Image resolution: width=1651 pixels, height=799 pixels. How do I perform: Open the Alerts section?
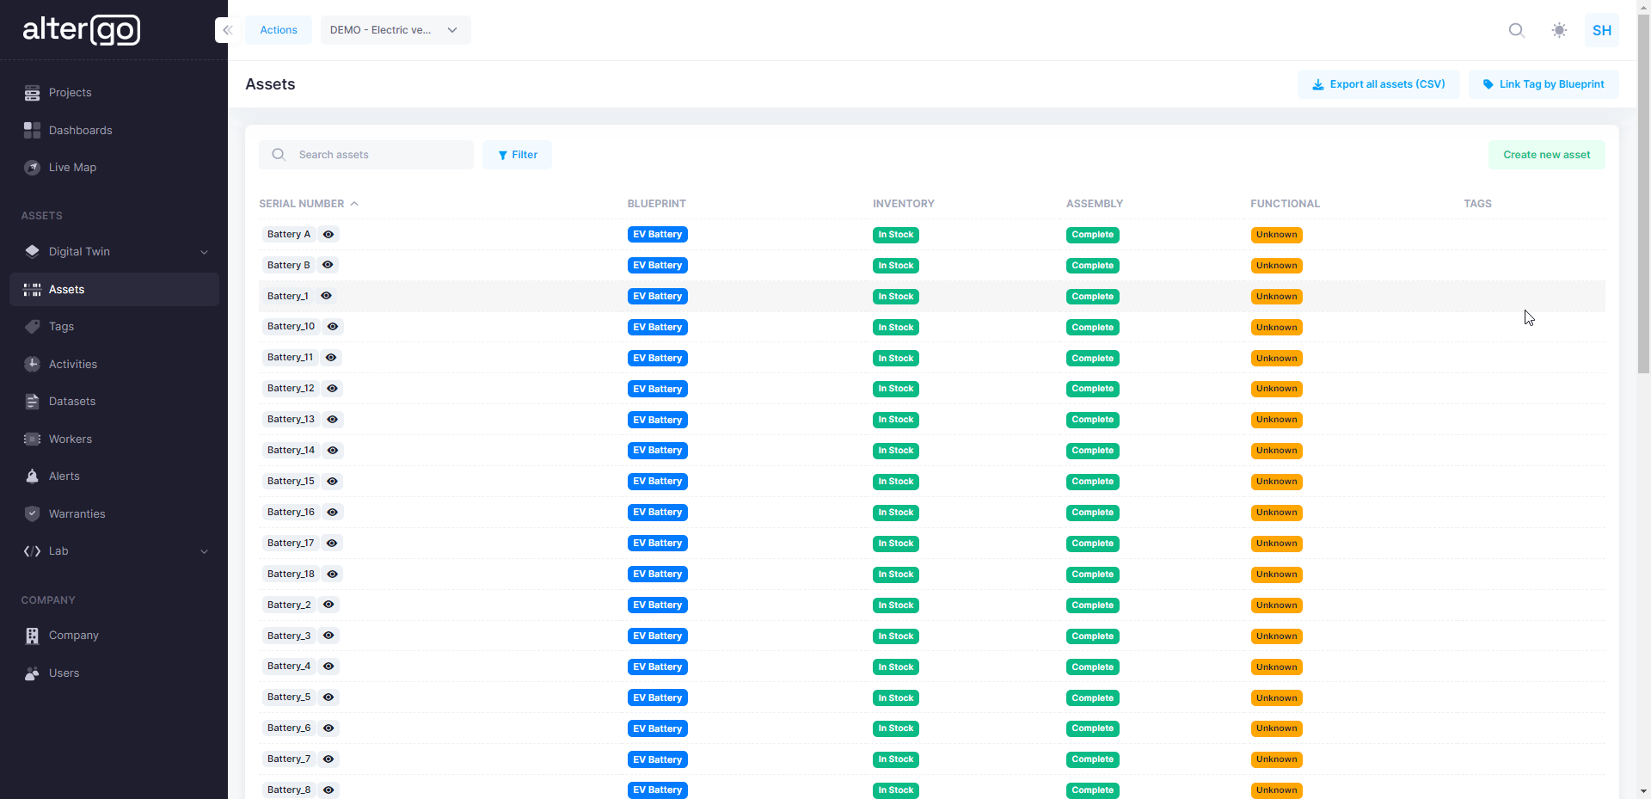(x=64, y=476)
